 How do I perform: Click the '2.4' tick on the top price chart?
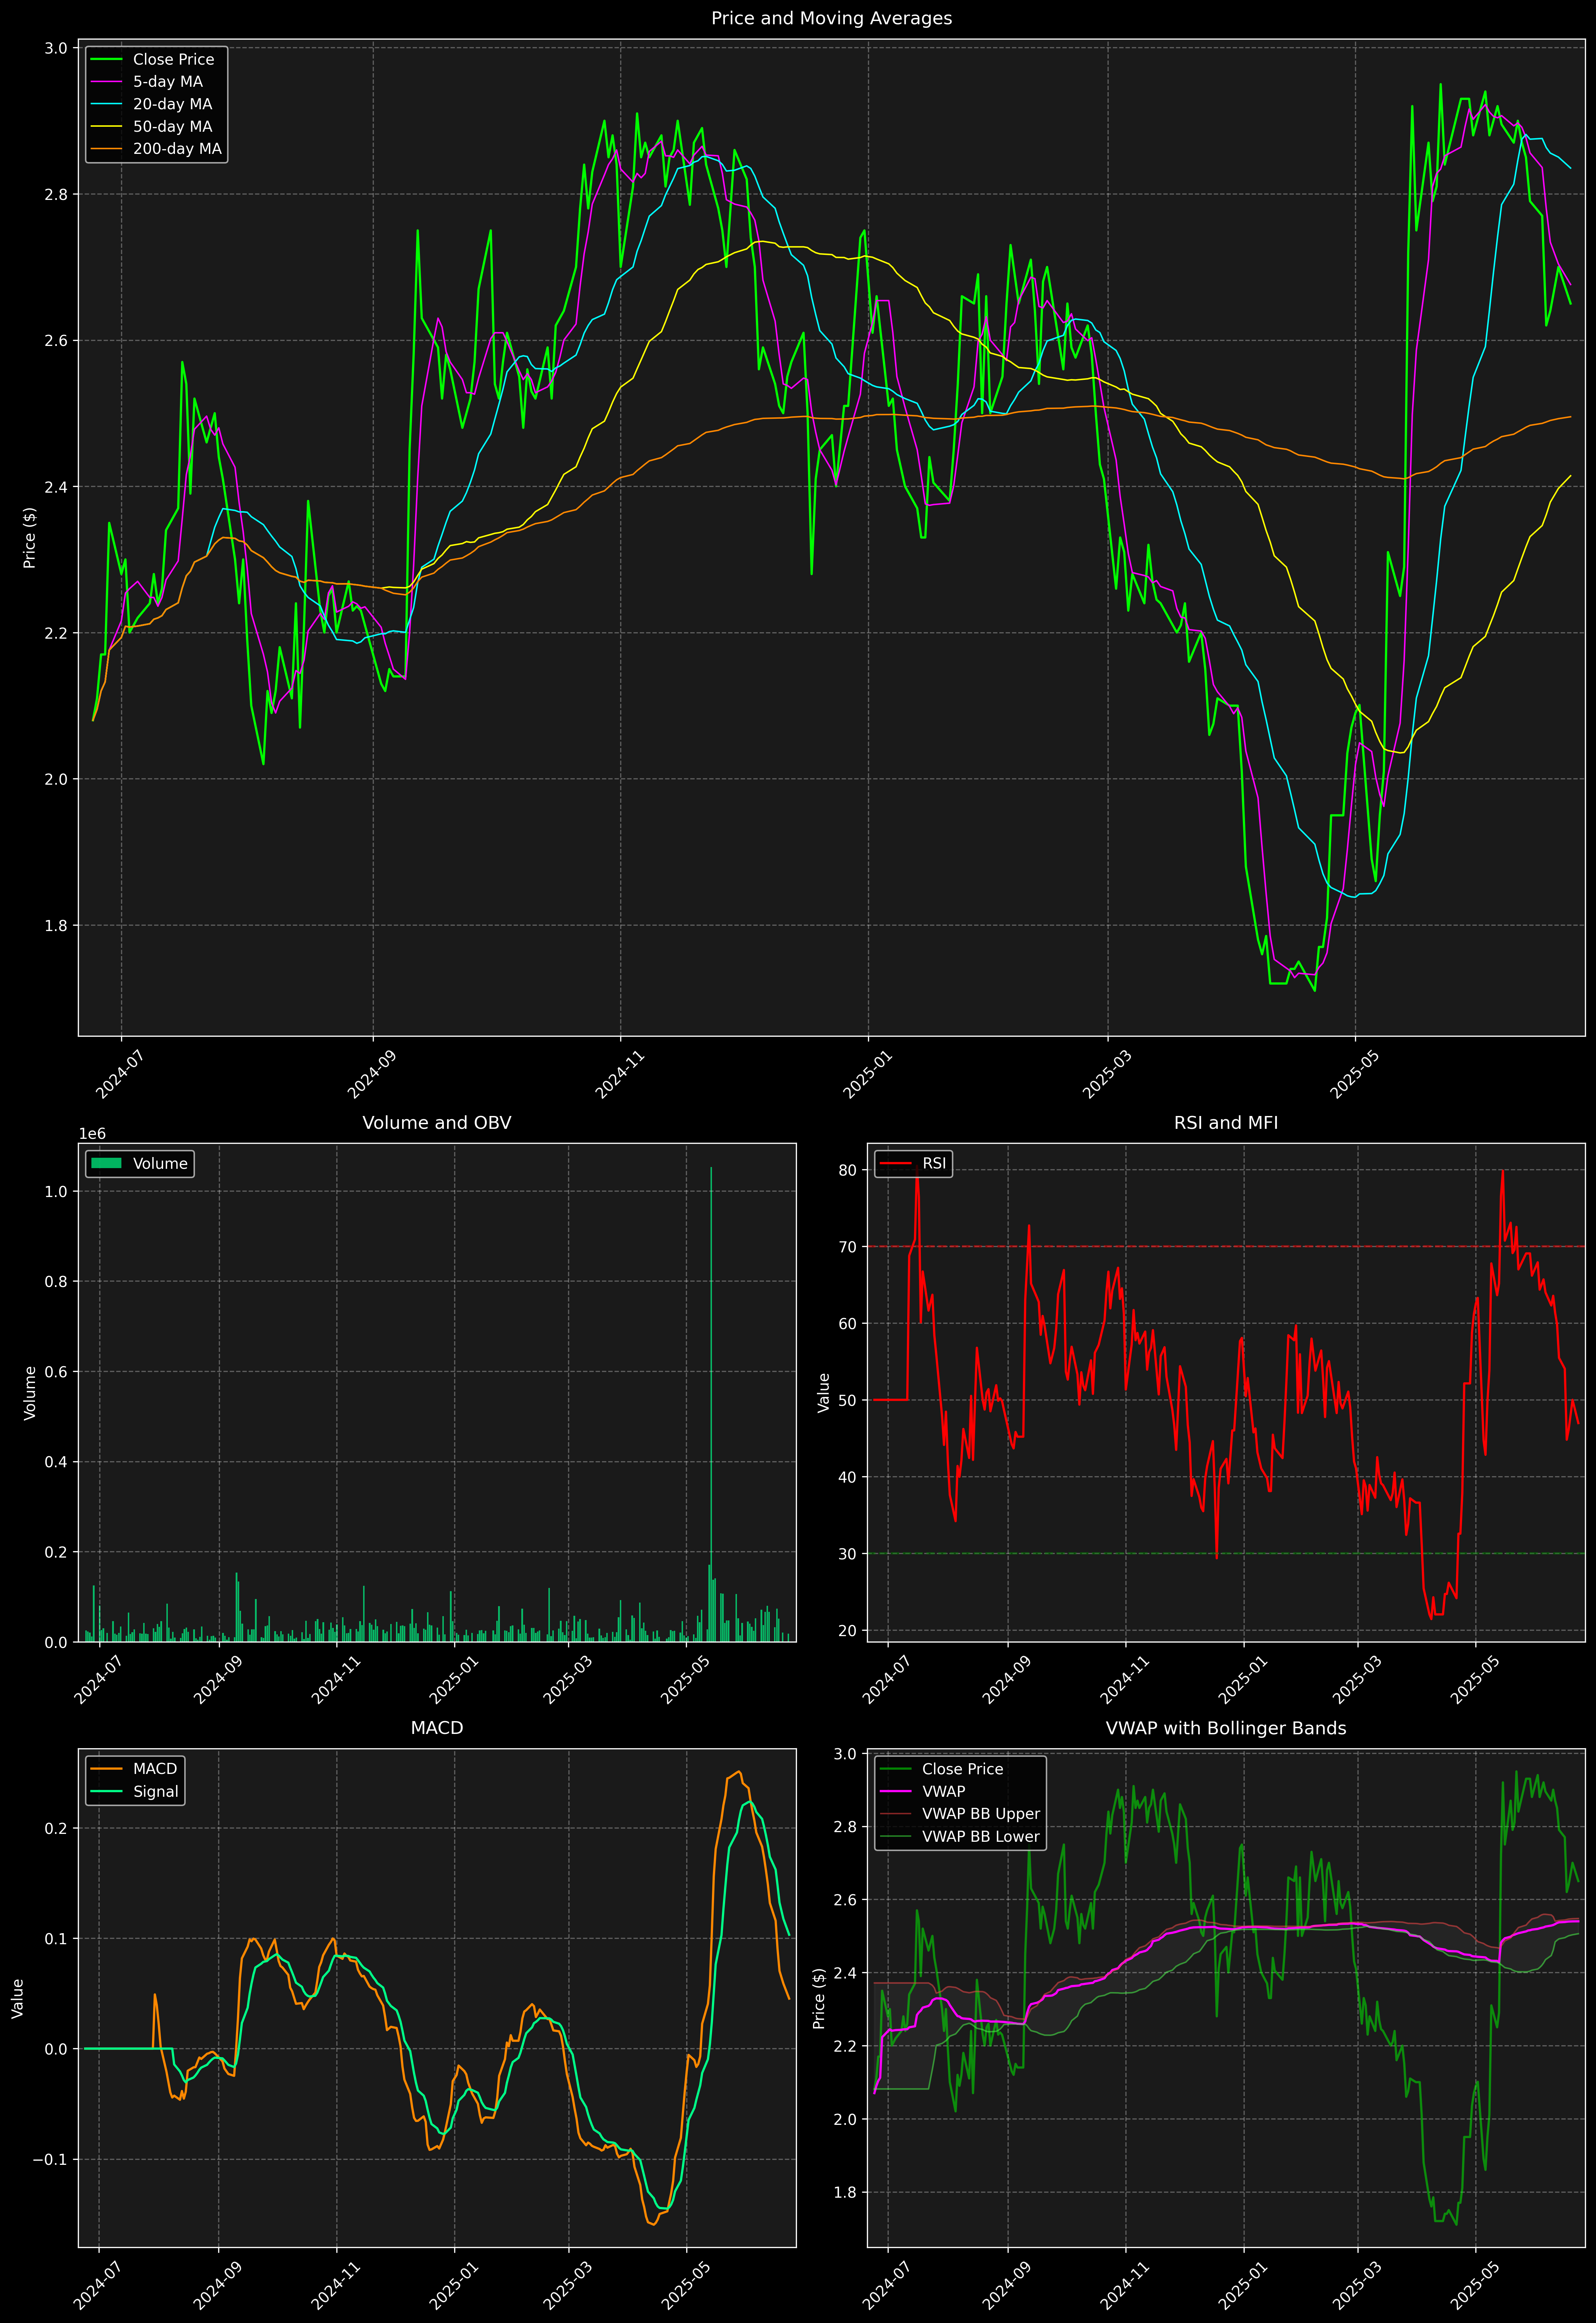point(56,487)
